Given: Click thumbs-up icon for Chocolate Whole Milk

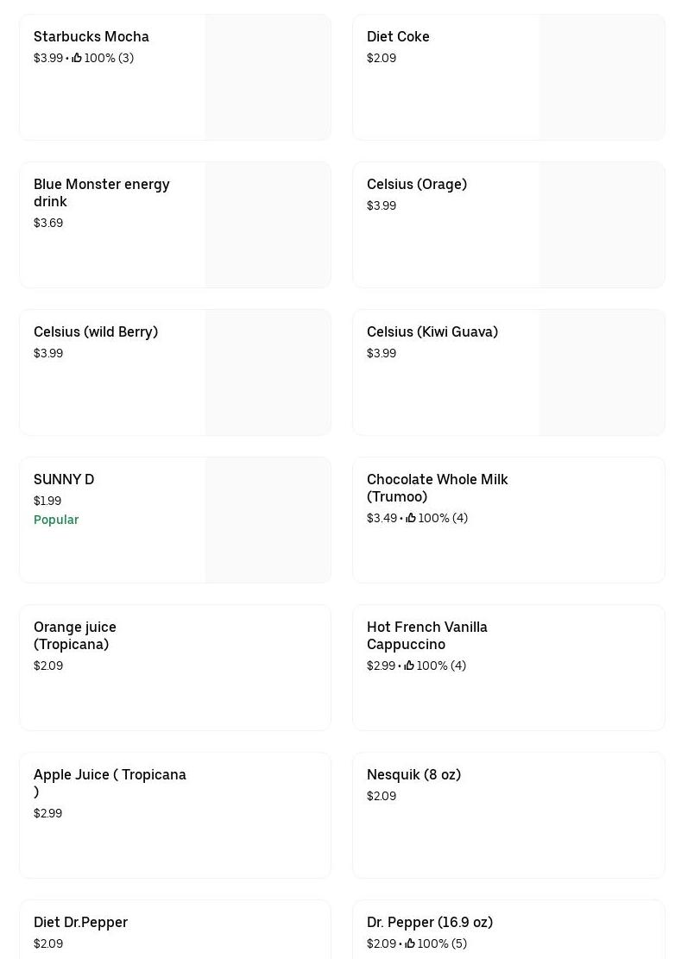Looking at the screenshot, I should 411,517.
